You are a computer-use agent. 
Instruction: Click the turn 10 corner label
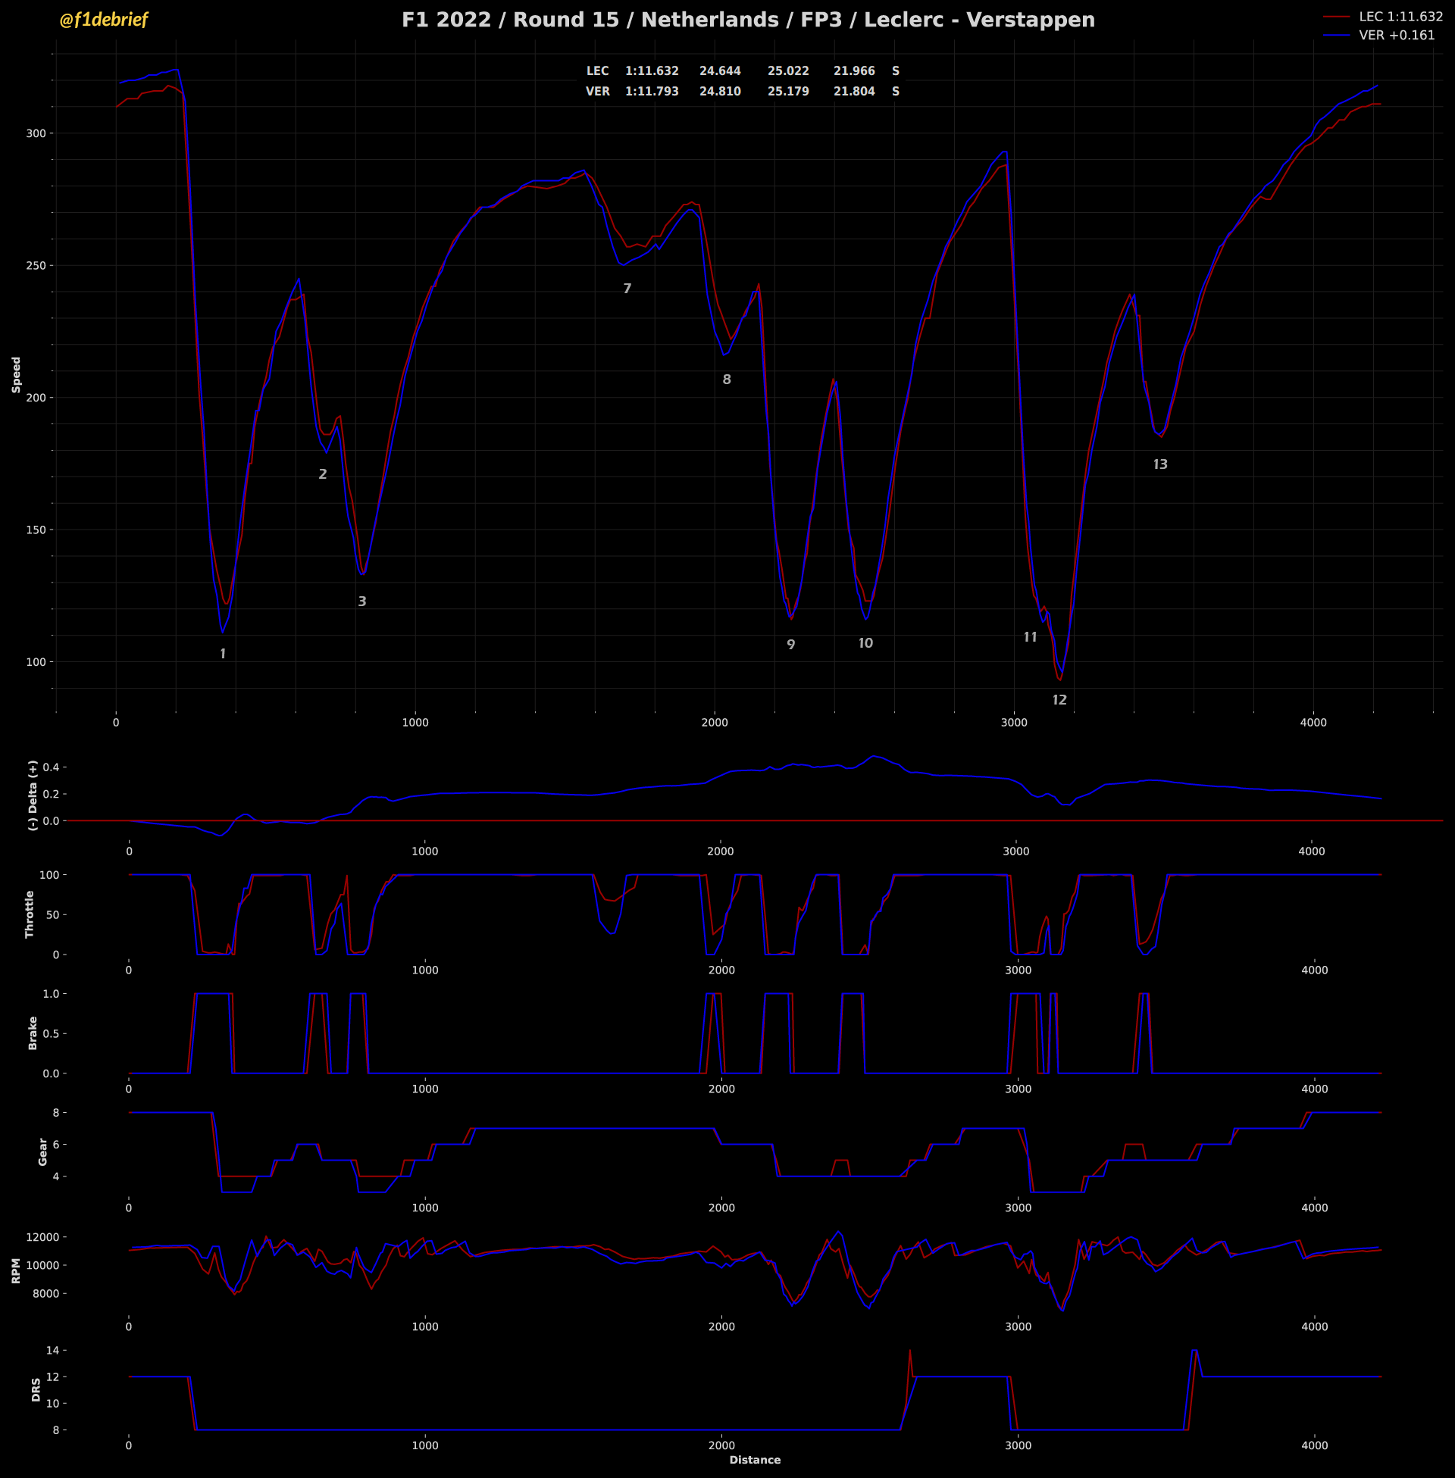865,644
